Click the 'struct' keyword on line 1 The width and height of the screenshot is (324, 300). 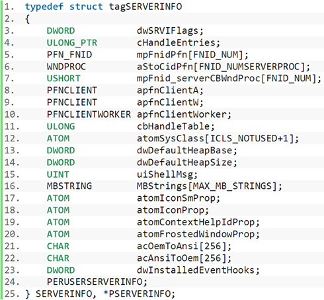tap(86, 7)
